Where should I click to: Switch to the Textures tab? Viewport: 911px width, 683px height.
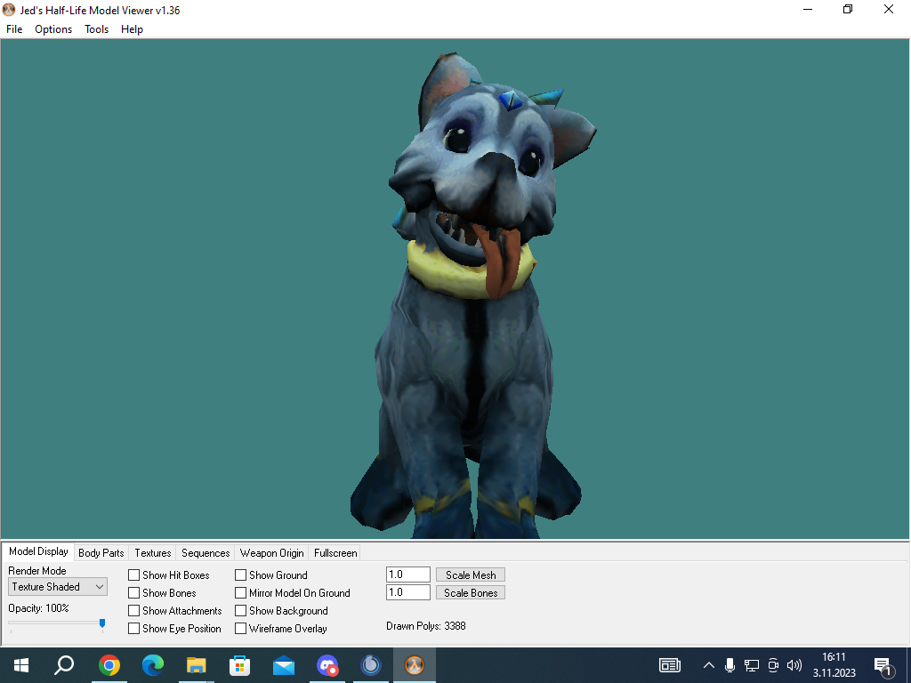(x=153, y=553)
